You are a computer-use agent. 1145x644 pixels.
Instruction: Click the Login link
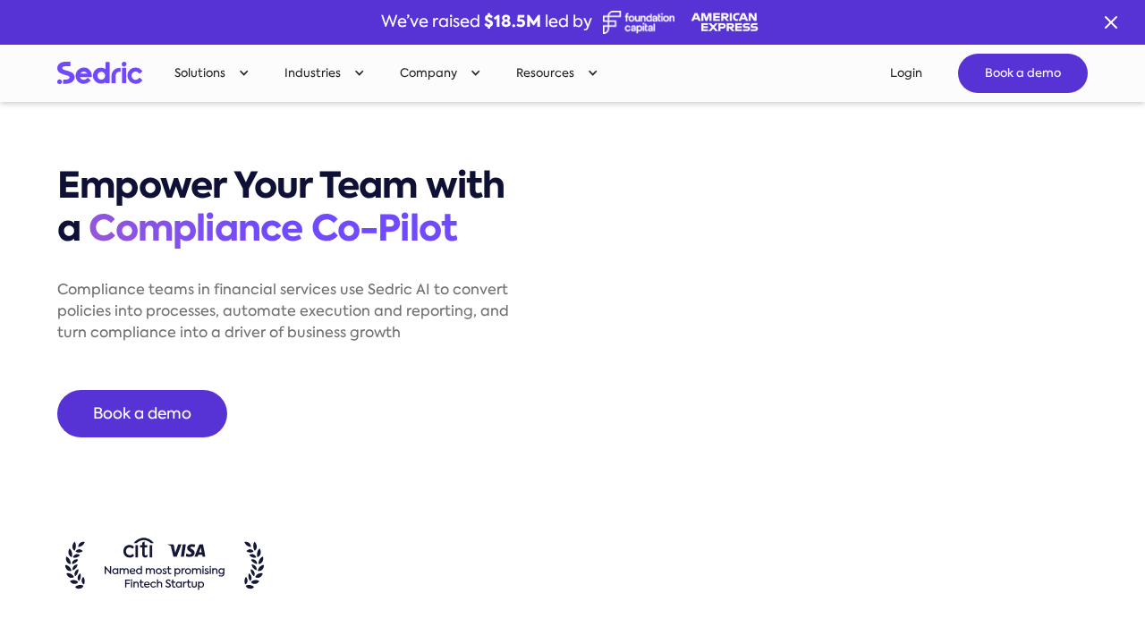(x=906, y=72)
